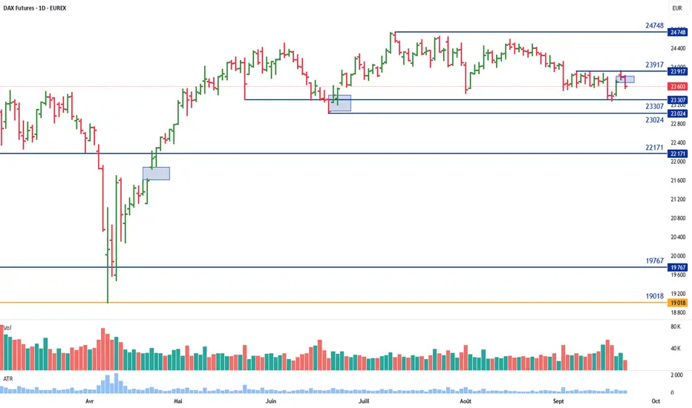
Task: Click the 24748 text label above the line
Action: 654,25
